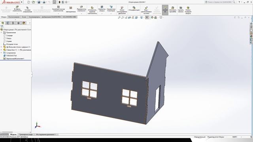This screenshot has height=142, width=253.
Task: Expand the manager tabs chevron arrow
Action: tap(30, 23)
